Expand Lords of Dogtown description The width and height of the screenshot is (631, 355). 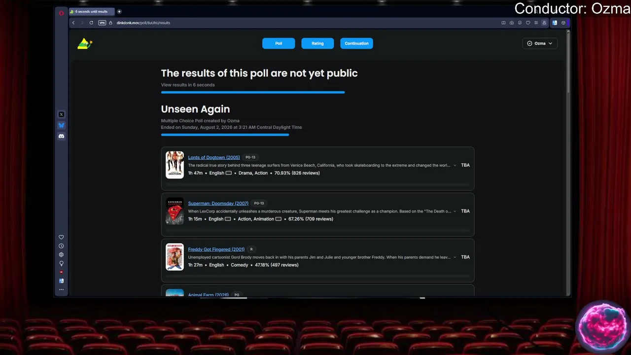pos(455,165)
